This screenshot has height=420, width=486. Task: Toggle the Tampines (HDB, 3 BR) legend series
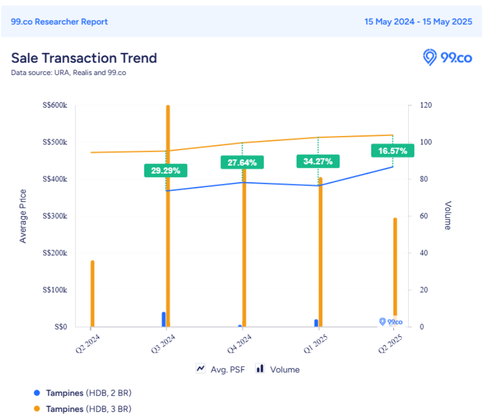88,409
